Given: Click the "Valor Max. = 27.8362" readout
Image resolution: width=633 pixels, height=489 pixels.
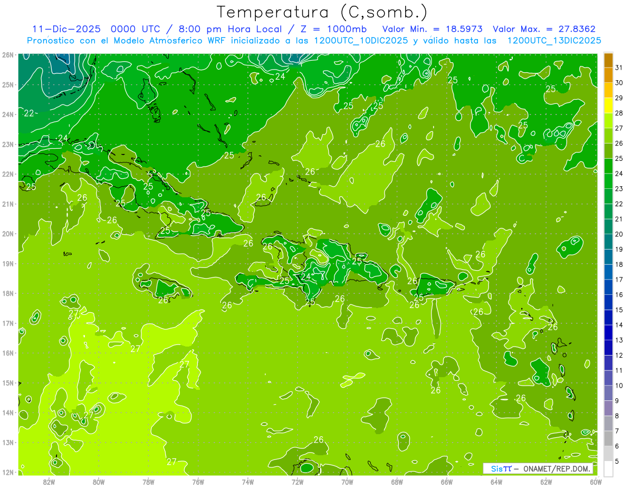Looking at the screenshot, I should [x=543, y=29].
